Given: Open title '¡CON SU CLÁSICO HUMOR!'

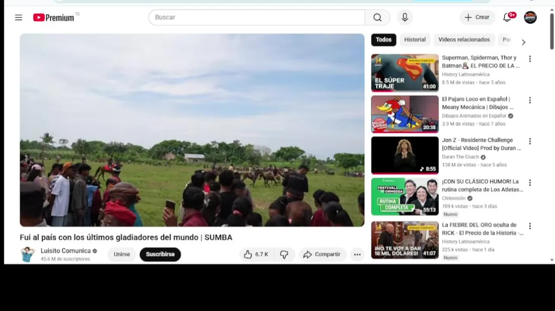Looking at the screenshot, I should (x=482, y=185).
